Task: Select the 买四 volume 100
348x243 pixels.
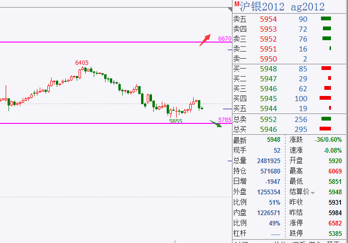Action: (x=301, y=99)
